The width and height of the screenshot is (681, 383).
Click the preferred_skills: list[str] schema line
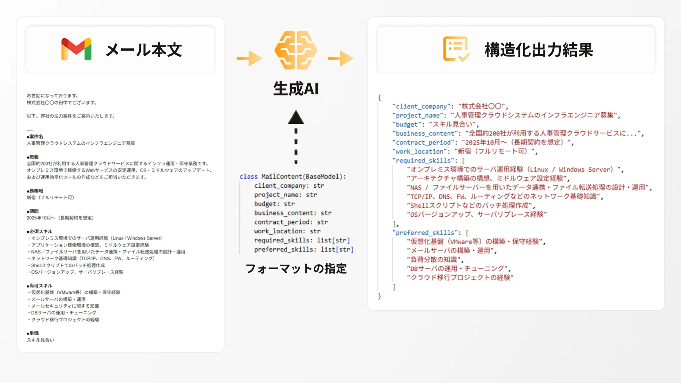click(x=304, y=249)
